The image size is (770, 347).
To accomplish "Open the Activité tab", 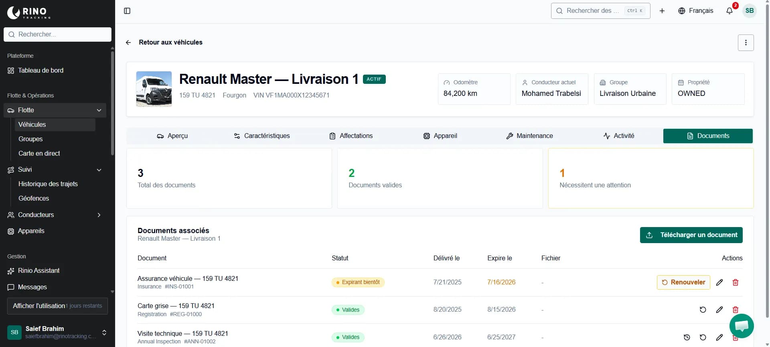I will tap(619, 136).
